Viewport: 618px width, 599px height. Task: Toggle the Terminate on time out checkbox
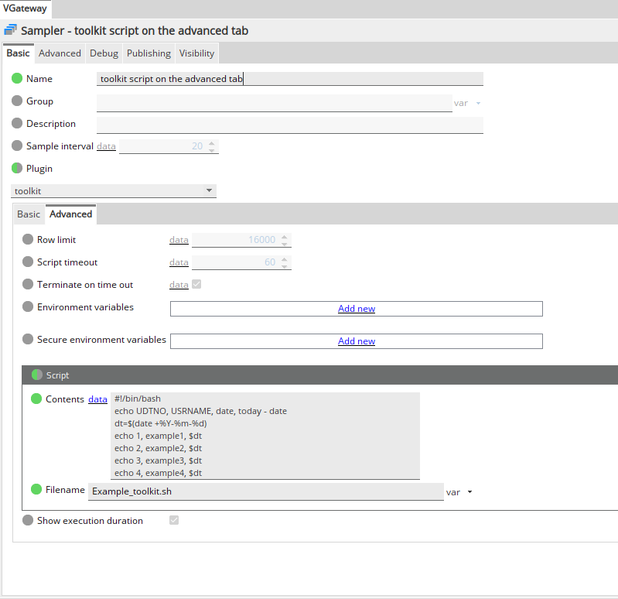click(x=196, y=285)
